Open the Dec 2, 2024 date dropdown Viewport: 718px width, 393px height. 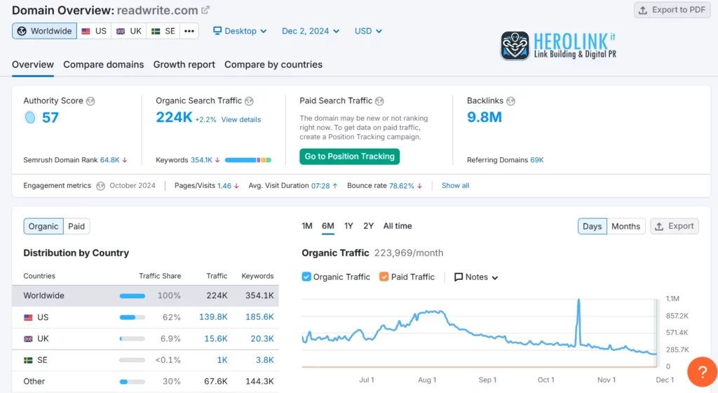pyautogui.click(x=311, y=31)
